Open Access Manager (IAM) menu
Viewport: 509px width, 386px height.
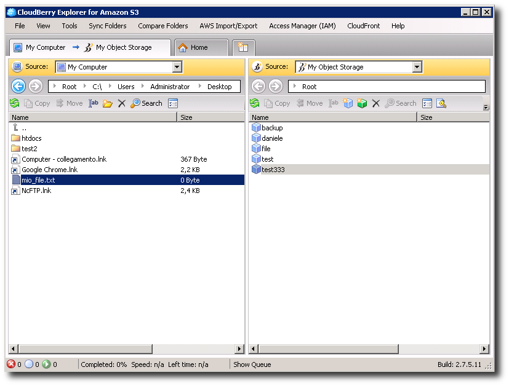[x=302, y=26]
